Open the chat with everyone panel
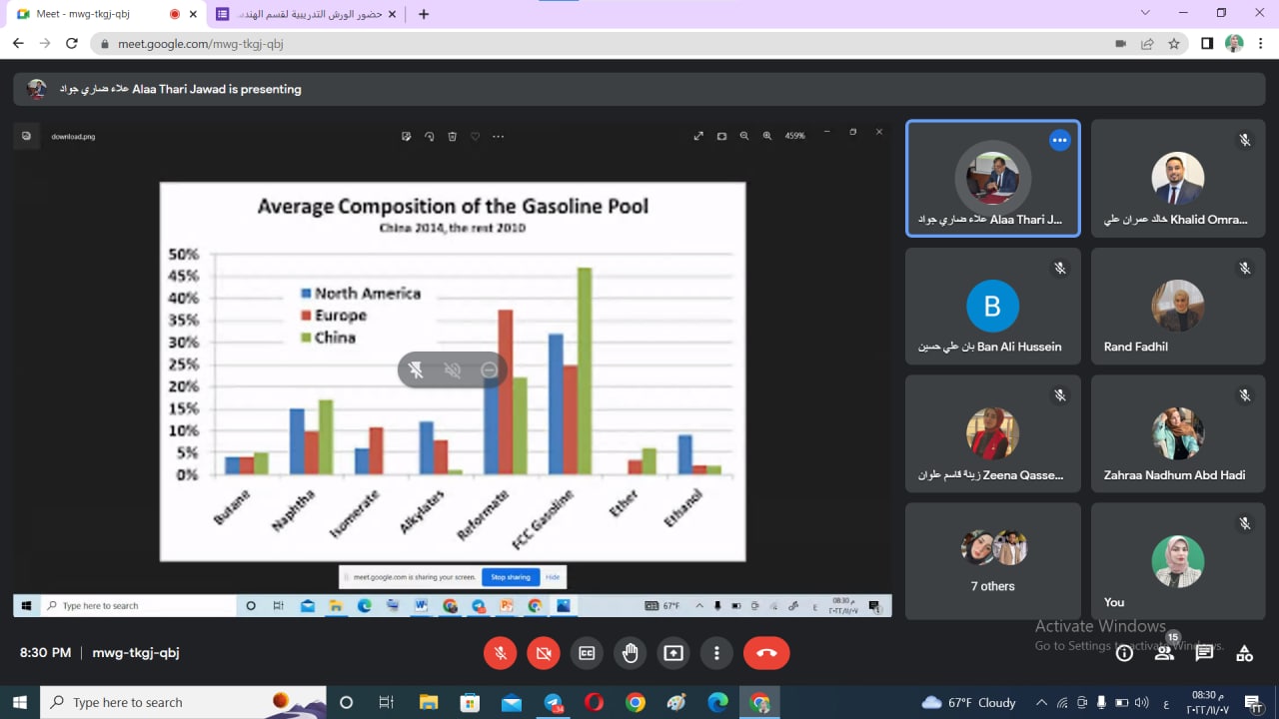 (1204, 653)
